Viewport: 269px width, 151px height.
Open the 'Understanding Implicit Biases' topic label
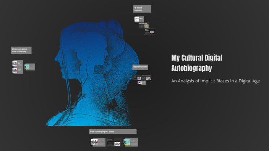[113, 132]
